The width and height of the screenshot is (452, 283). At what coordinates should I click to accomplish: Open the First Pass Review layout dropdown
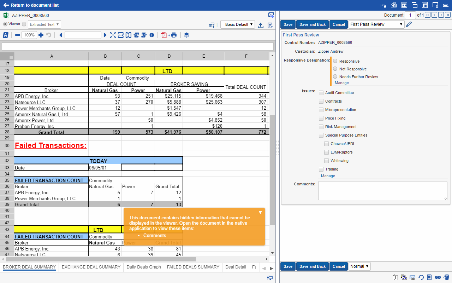(376, 24)
